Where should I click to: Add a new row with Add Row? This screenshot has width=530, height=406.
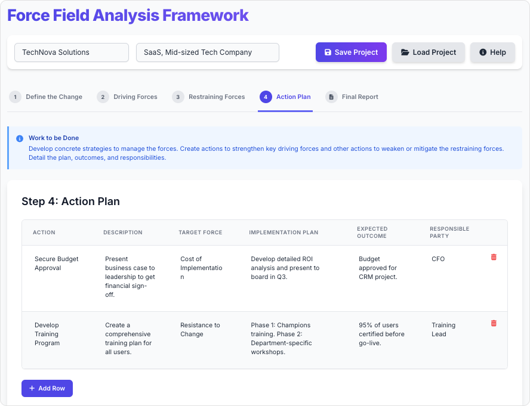coord(47,389)
